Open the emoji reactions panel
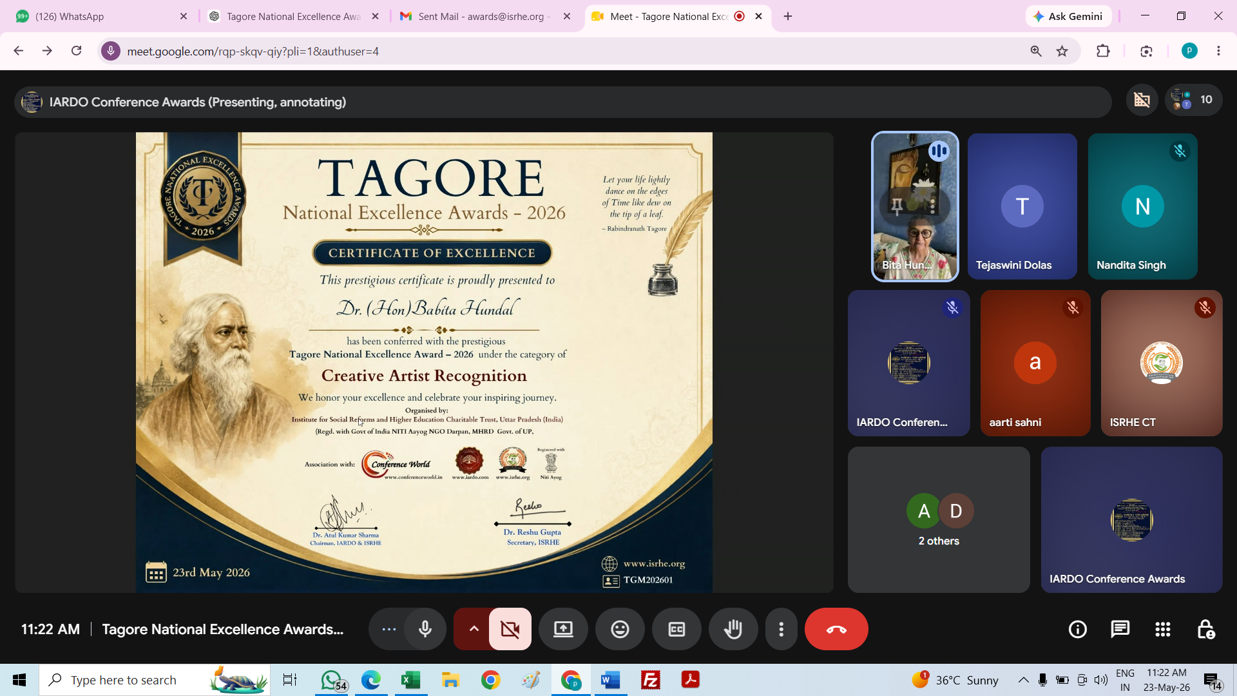 click(620, 629)
